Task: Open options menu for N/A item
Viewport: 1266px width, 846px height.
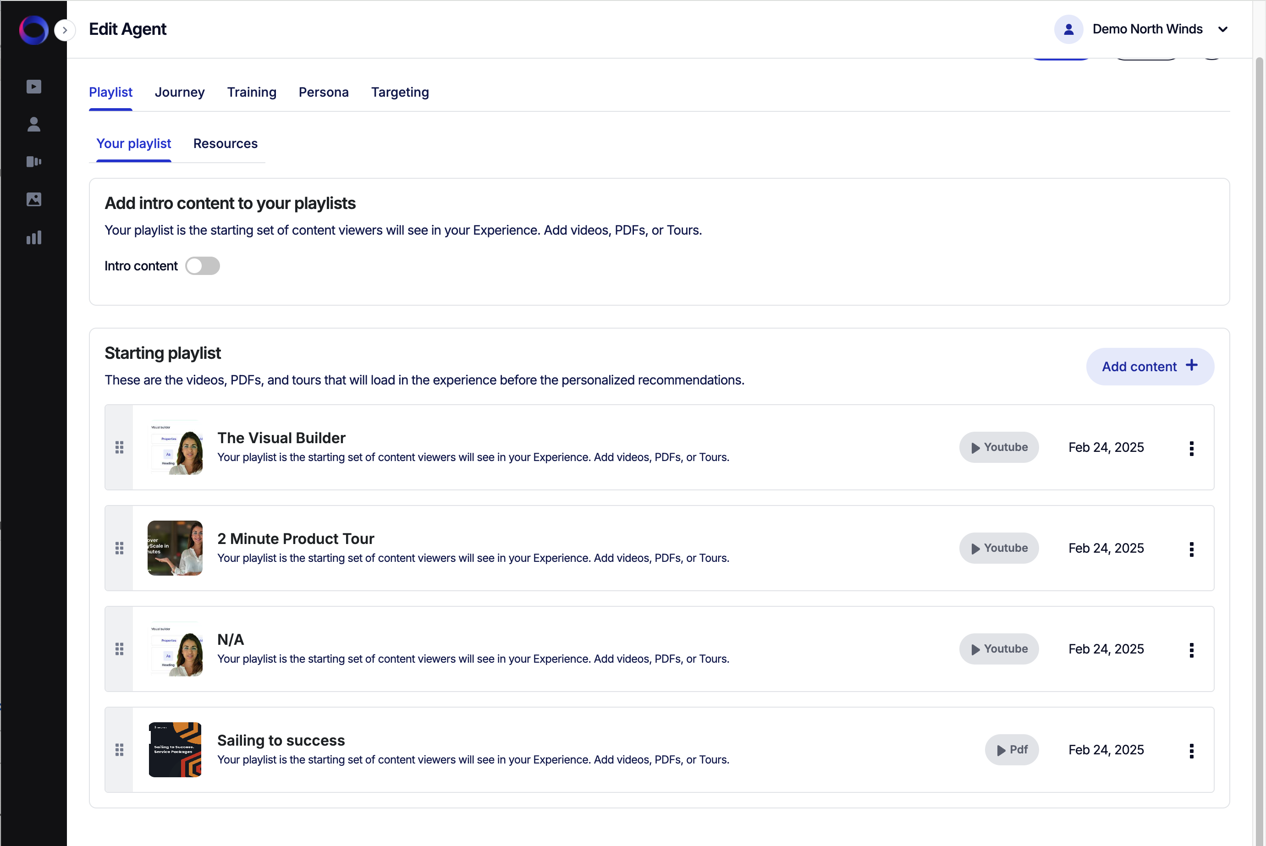Action: pyautogui.click(x=1191, y=649)
